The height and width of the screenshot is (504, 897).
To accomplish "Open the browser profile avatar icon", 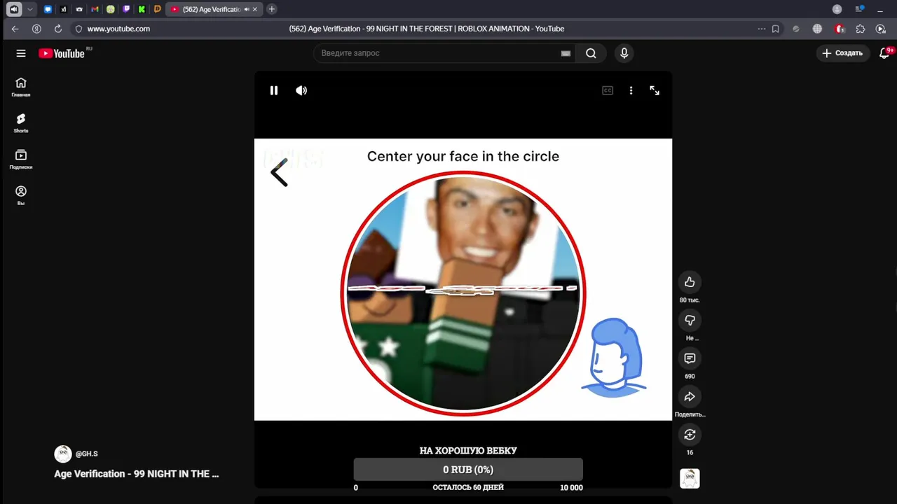I will [837, 9].
